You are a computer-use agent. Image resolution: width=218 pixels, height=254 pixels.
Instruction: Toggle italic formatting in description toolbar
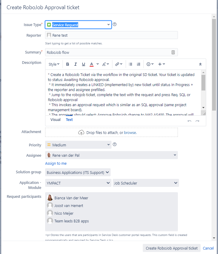[x=76, y=64]
